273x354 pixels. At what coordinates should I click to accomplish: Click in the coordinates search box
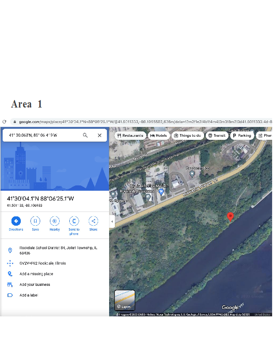click(42, 135)
